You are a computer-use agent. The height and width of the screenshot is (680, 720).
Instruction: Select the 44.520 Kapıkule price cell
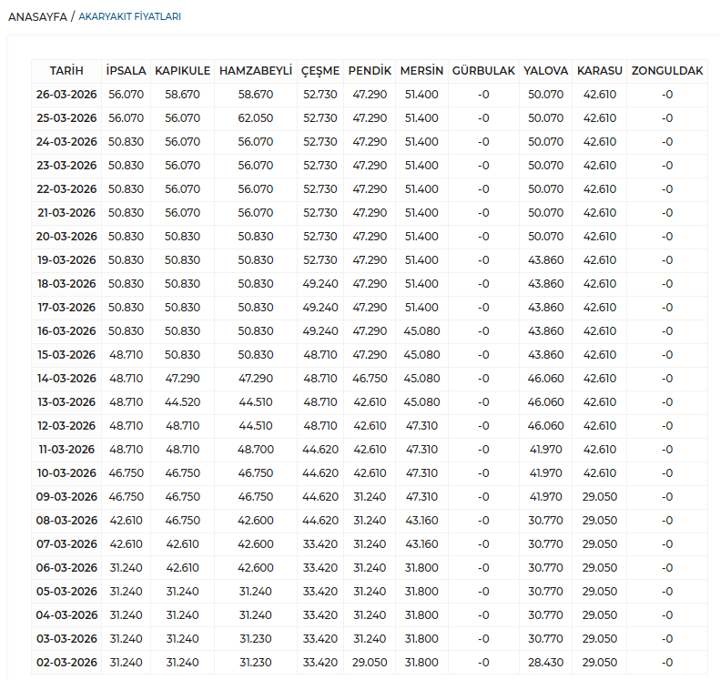[182, 402]
